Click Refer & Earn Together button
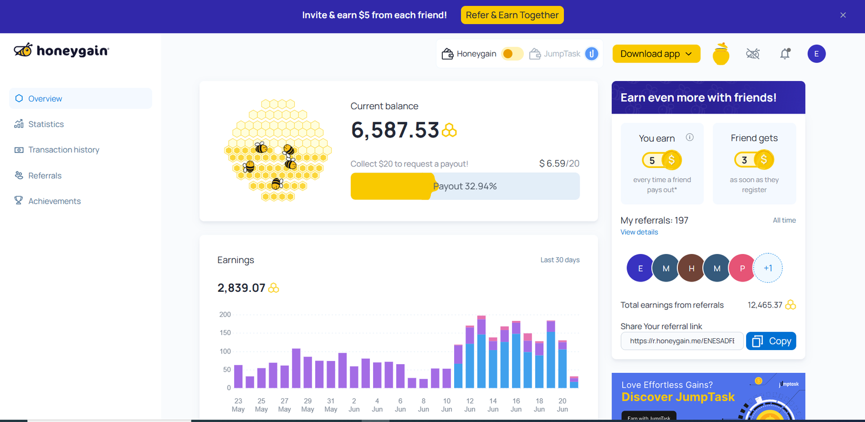 pyautogui.click(x=512, y=15)
